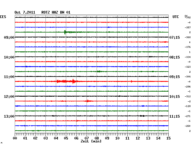
Task: Click the large red event burst below 11:00
Action: coord(67,81)
